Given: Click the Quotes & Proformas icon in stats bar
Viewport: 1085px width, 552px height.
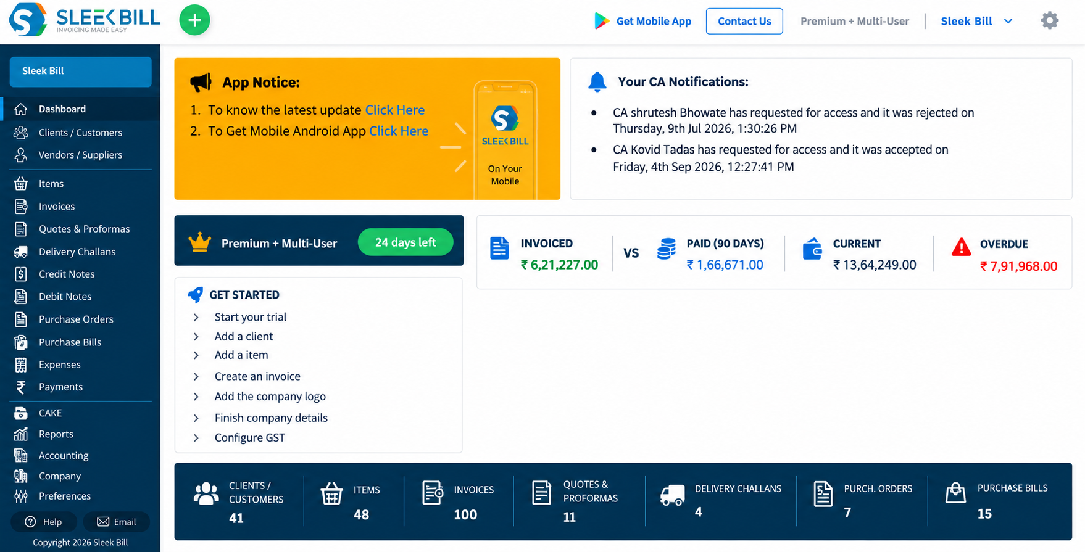Looking at the screenshot, I should pos(541,493).
